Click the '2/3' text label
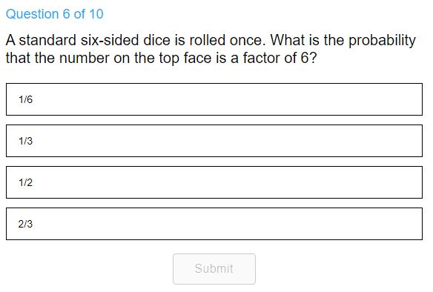The width and height of the screenshot is (433, 292). [x=25, y=224]
